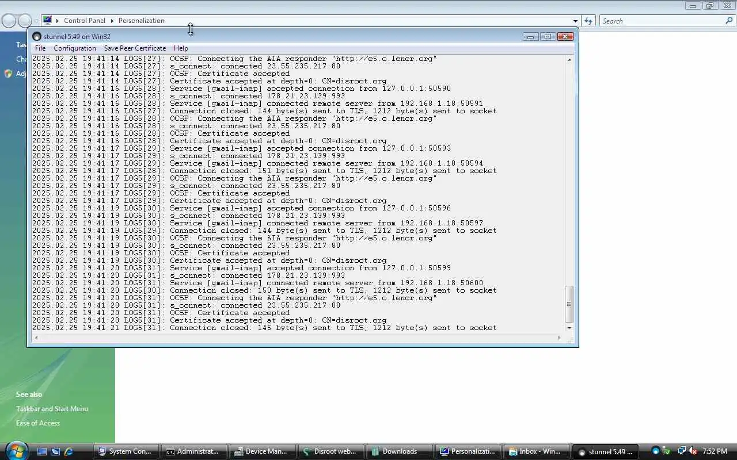Click the Forward button in Control Panel window

(25, 21)
